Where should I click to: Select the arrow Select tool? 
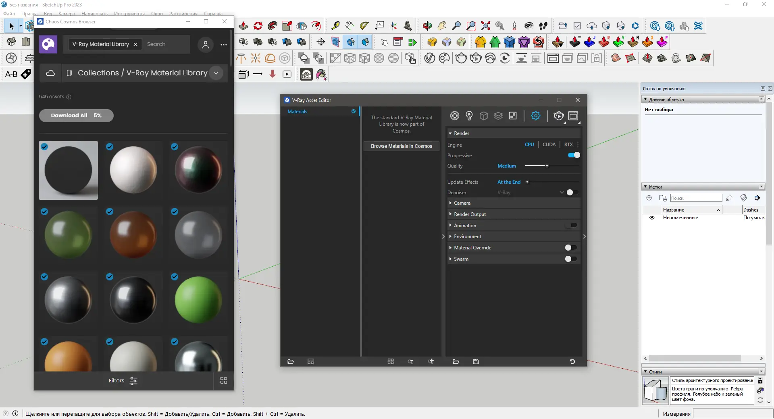click(11, 26)
